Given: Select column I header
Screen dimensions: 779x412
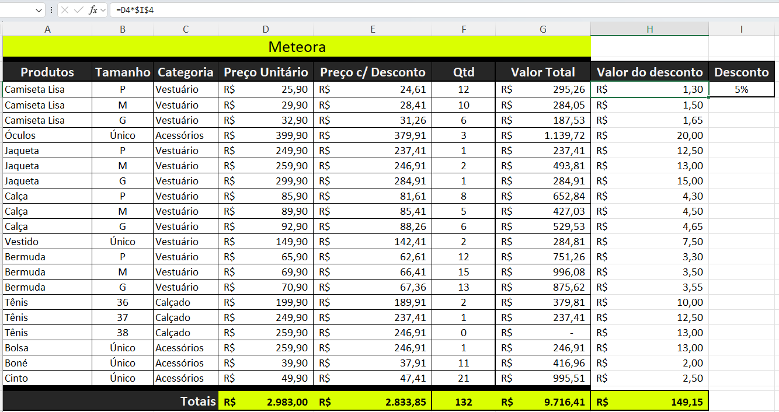Looking at the screenshot, I should [x=742, y=29].
